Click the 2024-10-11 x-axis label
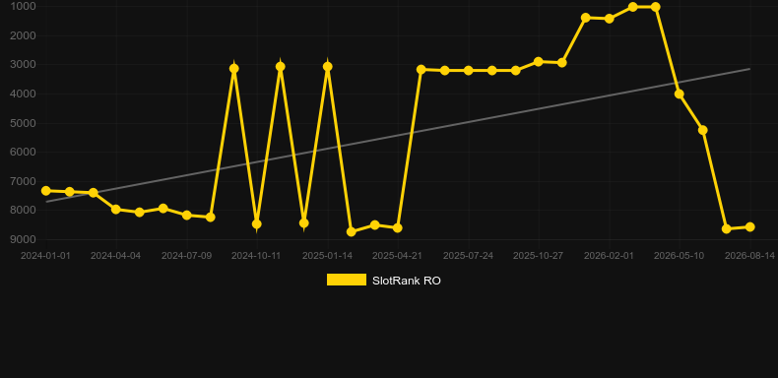 pyautogui.click(x=256, y=256)
